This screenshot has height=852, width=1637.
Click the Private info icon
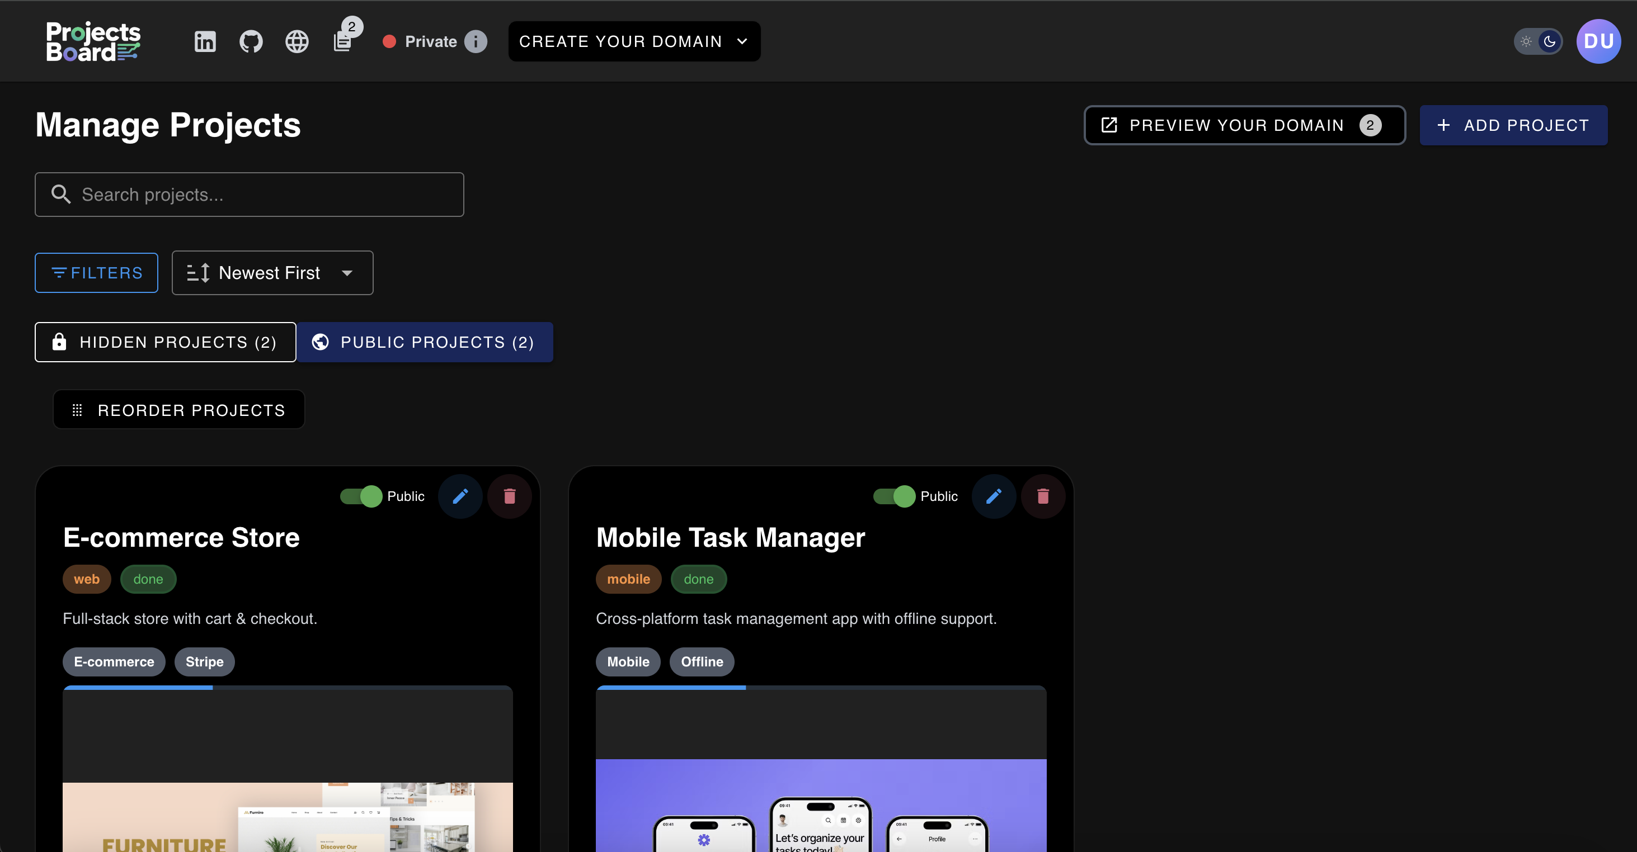pos(476,41)
